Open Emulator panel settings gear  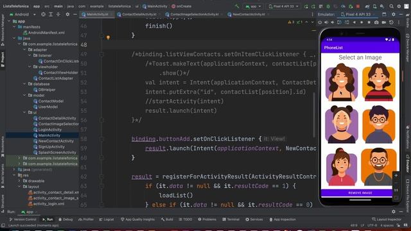394,14
